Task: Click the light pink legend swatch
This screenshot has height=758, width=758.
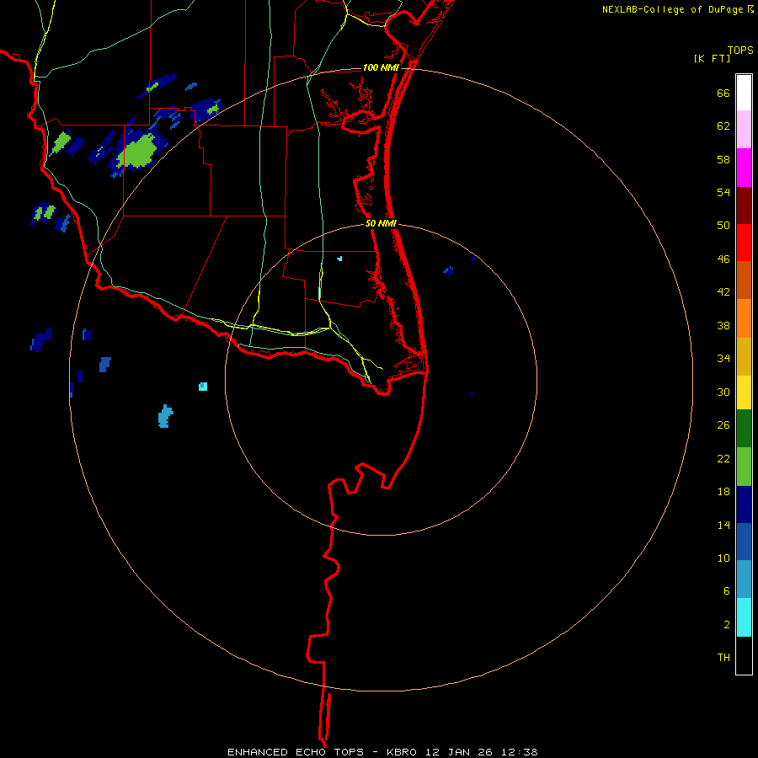Action: pos(744,129)
